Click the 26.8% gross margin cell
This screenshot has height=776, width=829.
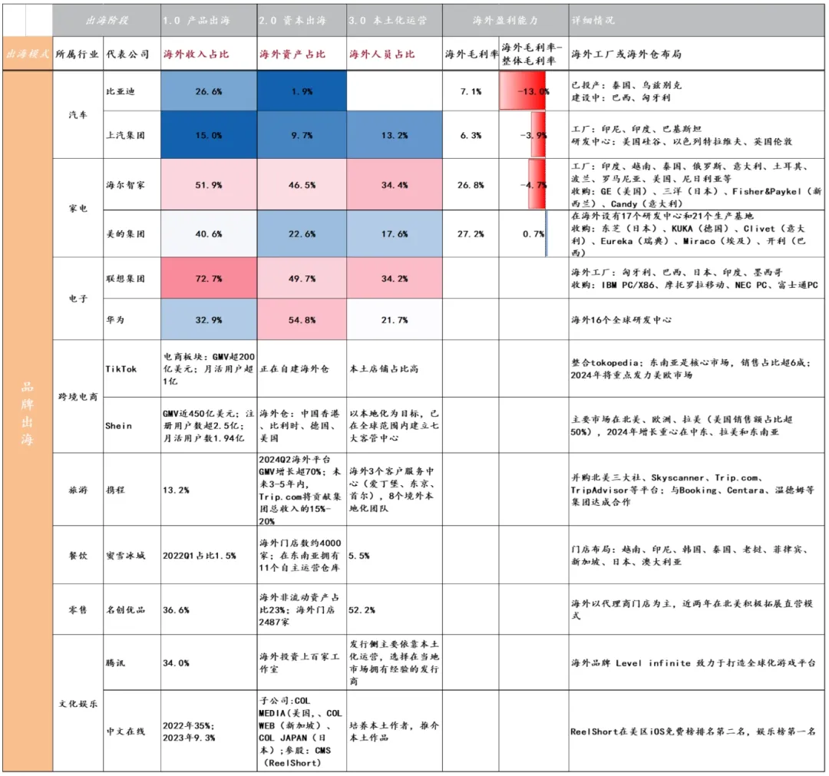(471, 184)
